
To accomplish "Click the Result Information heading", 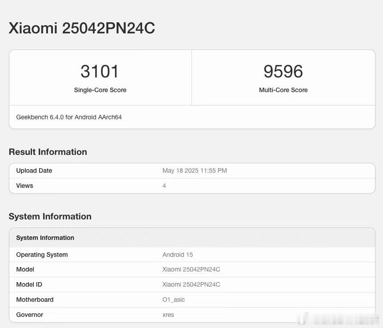I will pos(48,152).
